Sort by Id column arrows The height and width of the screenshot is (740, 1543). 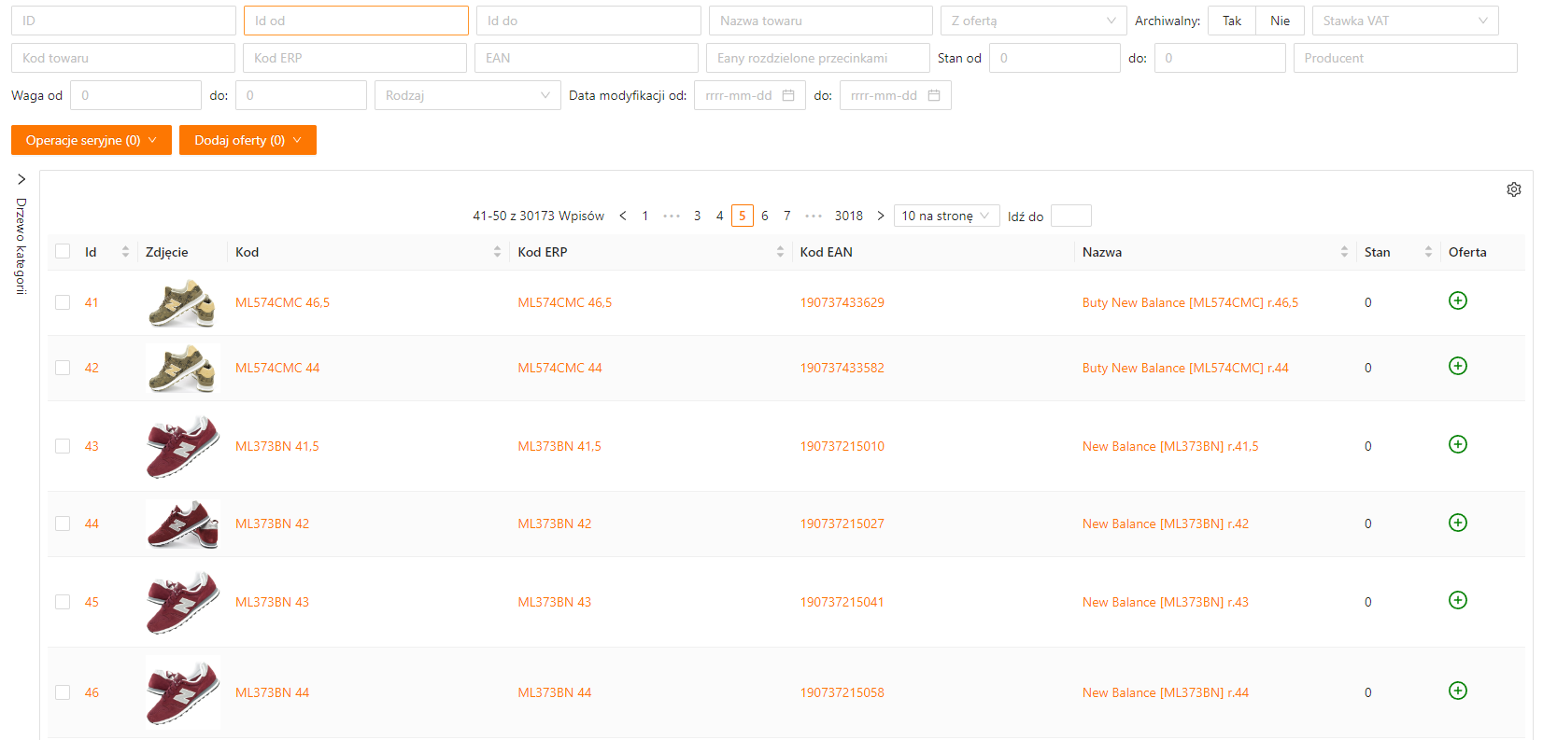click(x=125, y=252)
